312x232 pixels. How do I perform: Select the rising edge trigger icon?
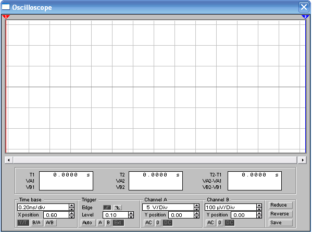coord(107,208)
